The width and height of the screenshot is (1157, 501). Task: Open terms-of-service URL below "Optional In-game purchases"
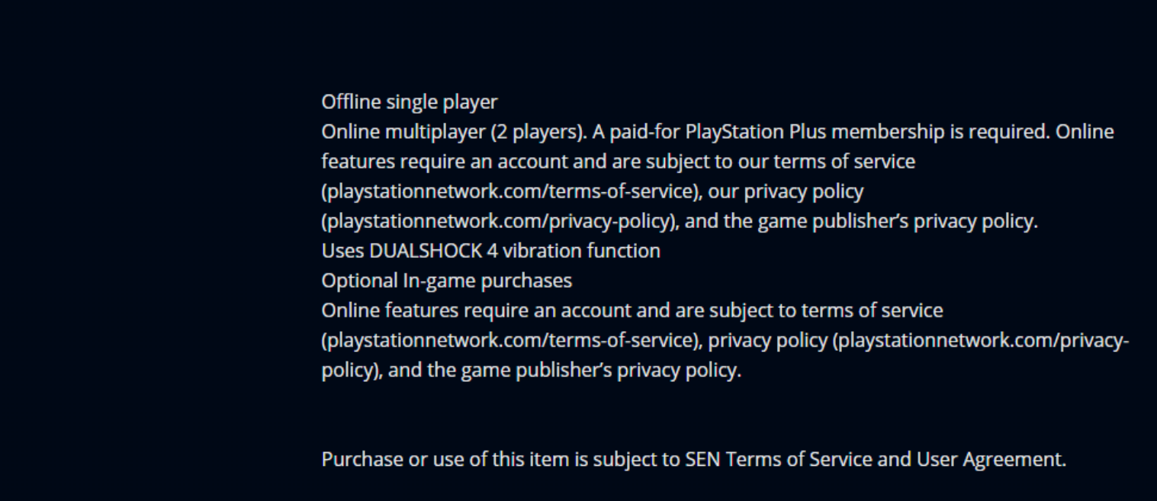coord(511,340)
